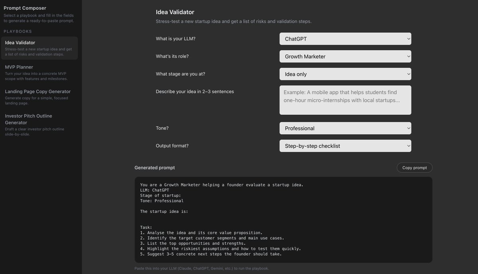The width and height of the screenshot is (478, 274).
Task: Click the PLAYBOOKS section heading
Action: [18, 31]
